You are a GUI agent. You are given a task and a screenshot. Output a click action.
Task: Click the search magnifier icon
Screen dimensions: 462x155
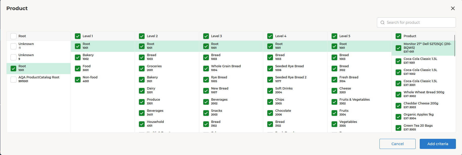(383, 23)
